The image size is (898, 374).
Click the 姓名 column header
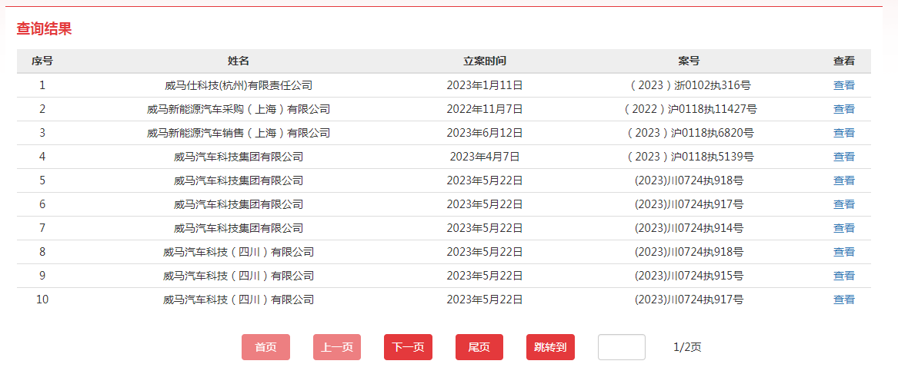[239, 61]
